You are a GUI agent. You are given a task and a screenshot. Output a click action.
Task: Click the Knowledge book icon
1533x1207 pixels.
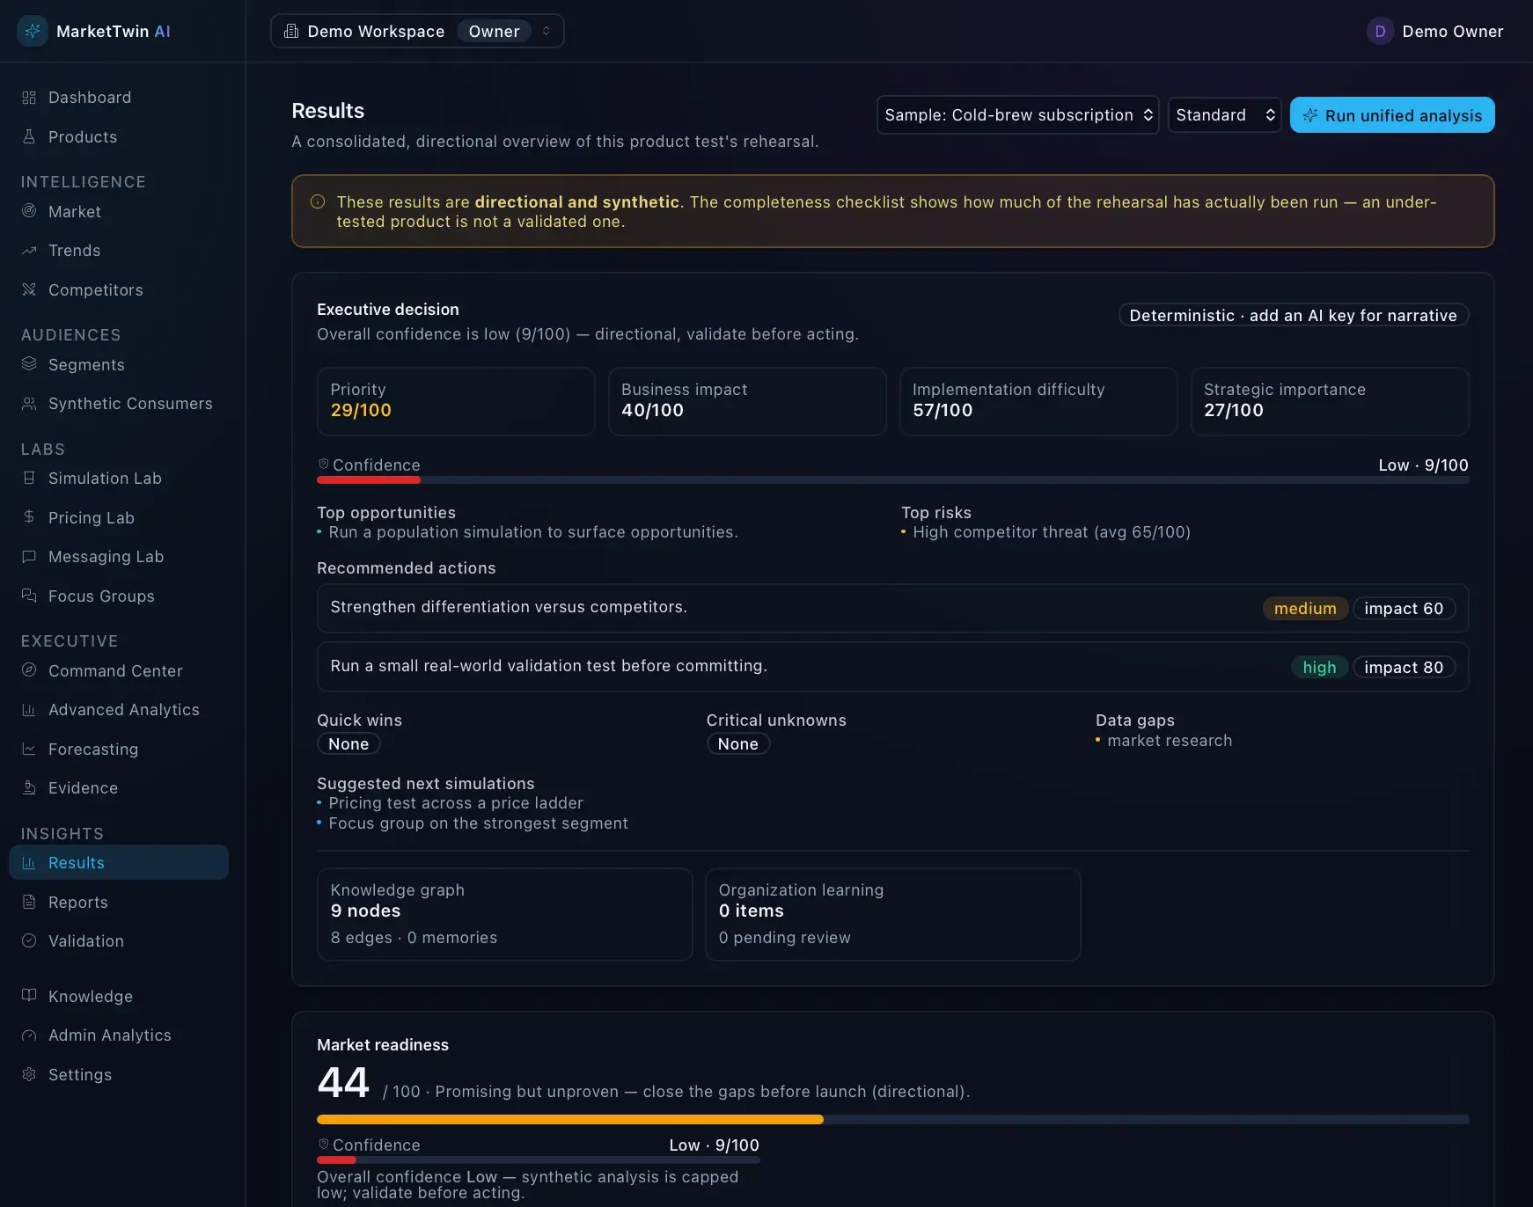tap(29, 996)
